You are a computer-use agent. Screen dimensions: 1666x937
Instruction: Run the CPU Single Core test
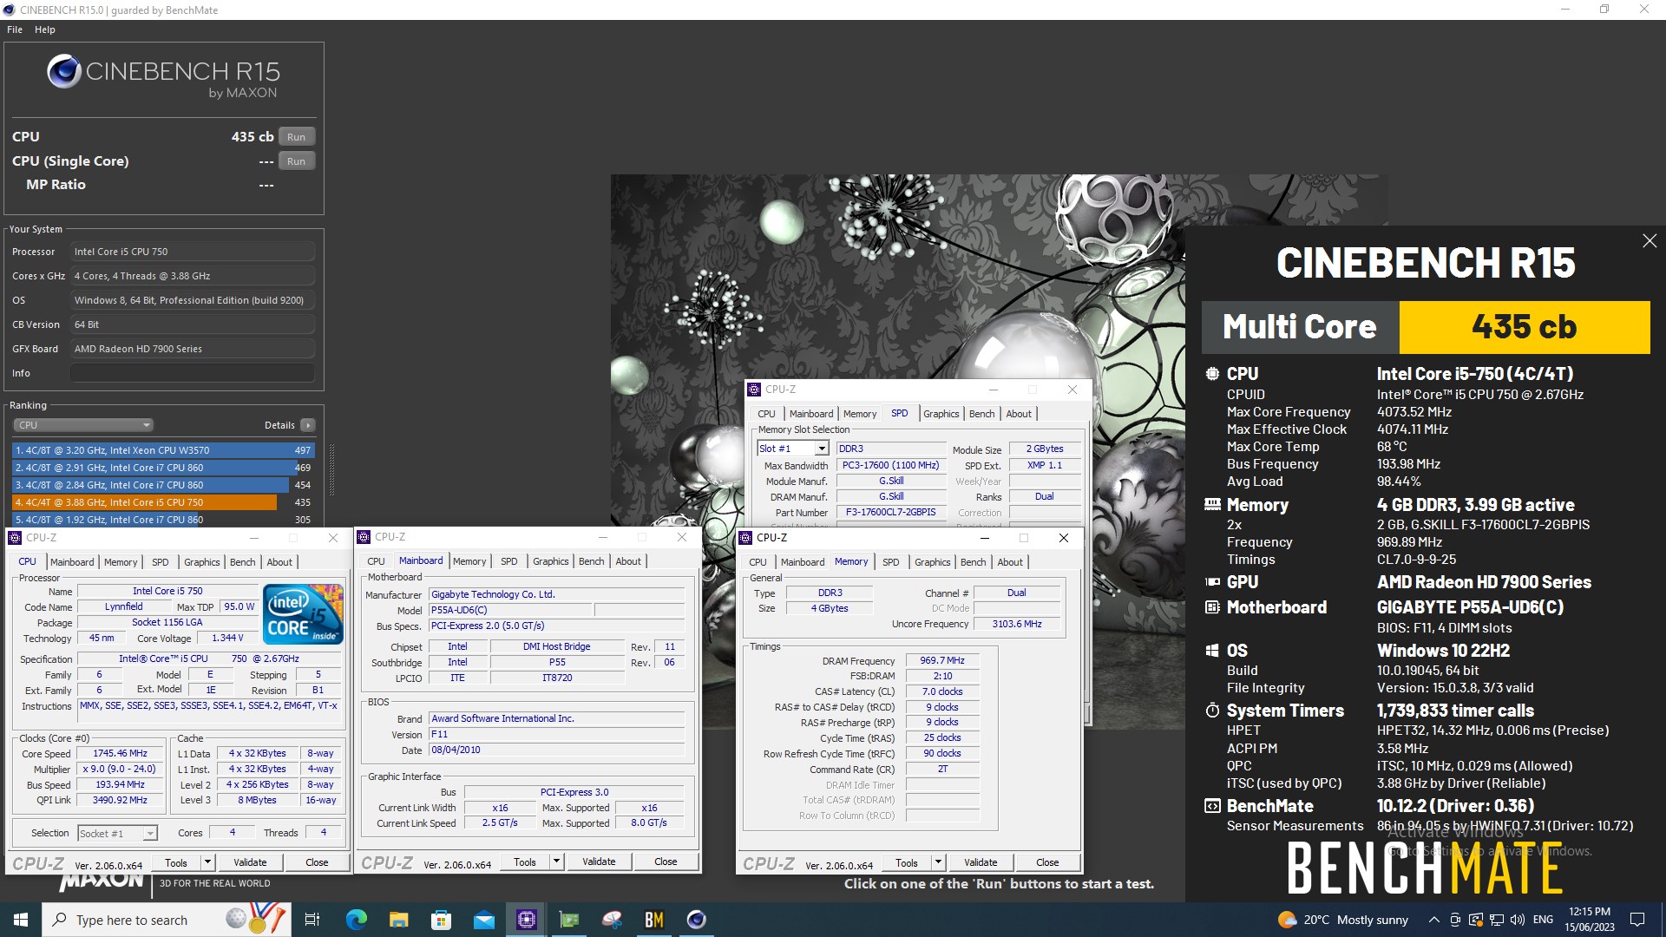297,161
